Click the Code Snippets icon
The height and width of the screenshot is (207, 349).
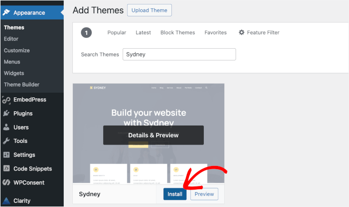6,169
